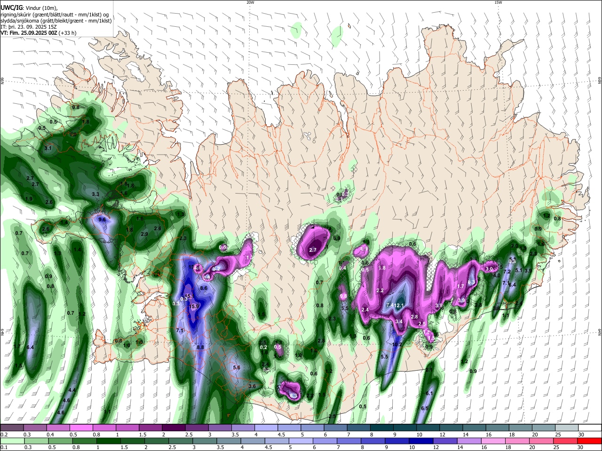Click the 15.9 precipitation value on map
This screenshot has height=451, width=602.
click(194, 306)
